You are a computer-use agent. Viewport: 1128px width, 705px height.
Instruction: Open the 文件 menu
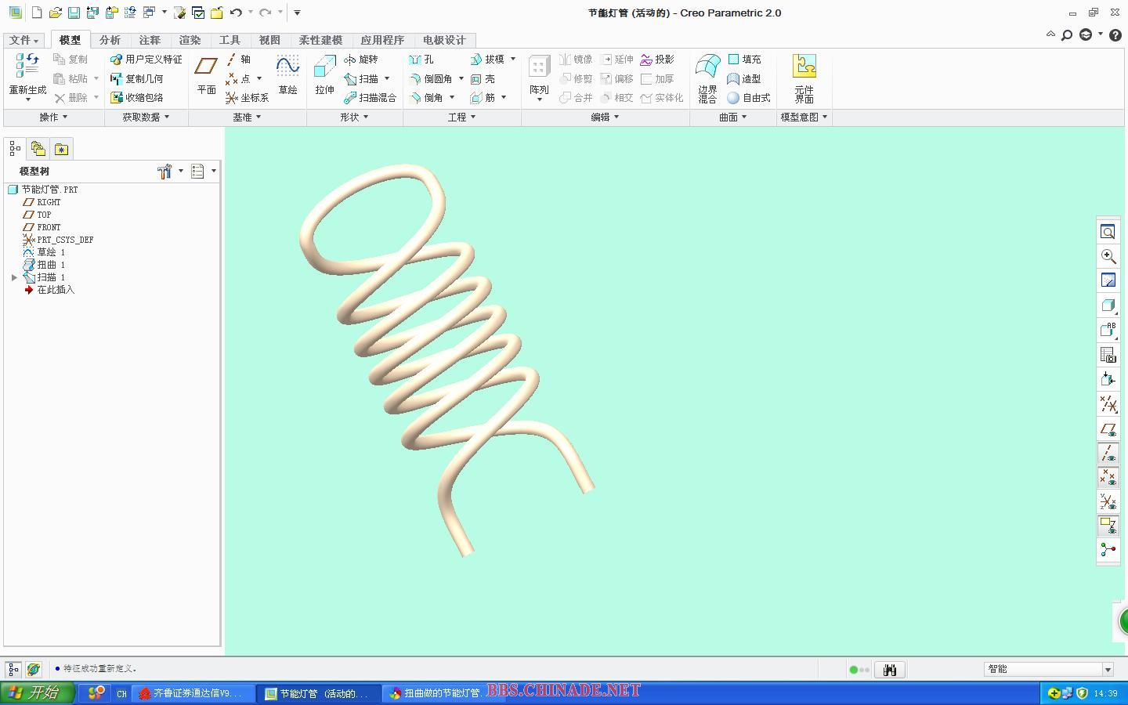coord(24,40)
